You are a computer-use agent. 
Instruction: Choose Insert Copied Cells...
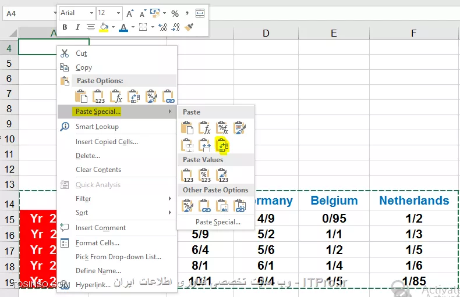click(x=117, y=142)
